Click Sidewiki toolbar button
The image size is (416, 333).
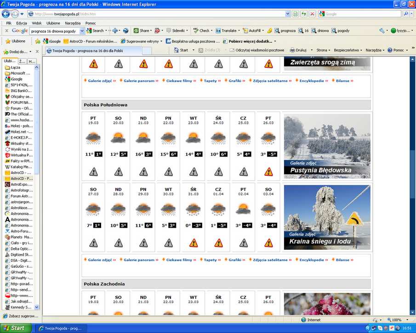[x=176, y=31]
